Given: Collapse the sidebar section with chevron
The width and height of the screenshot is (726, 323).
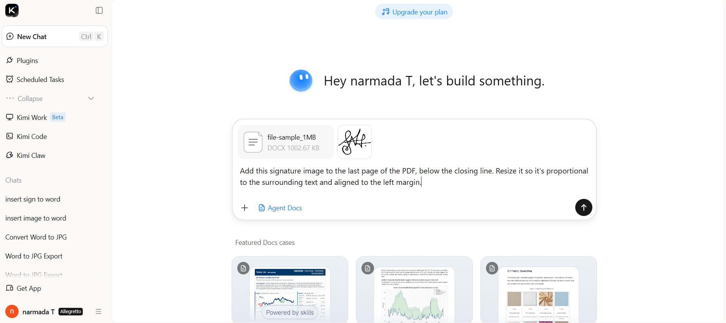Looking at the screenshot, I should (x=91, y=98).
